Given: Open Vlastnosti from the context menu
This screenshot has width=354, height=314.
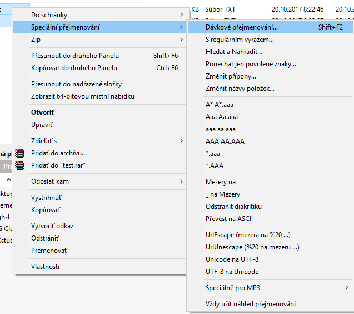Looking at the screenshot, I should click(x=45, y=267).
